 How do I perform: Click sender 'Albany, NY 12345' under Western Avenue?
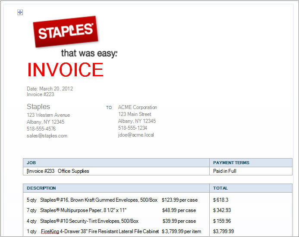click(x=45, y=122)
